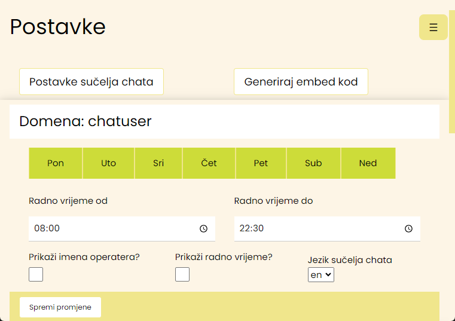Open Postavke sučelja chata tab

pos(91,81)
